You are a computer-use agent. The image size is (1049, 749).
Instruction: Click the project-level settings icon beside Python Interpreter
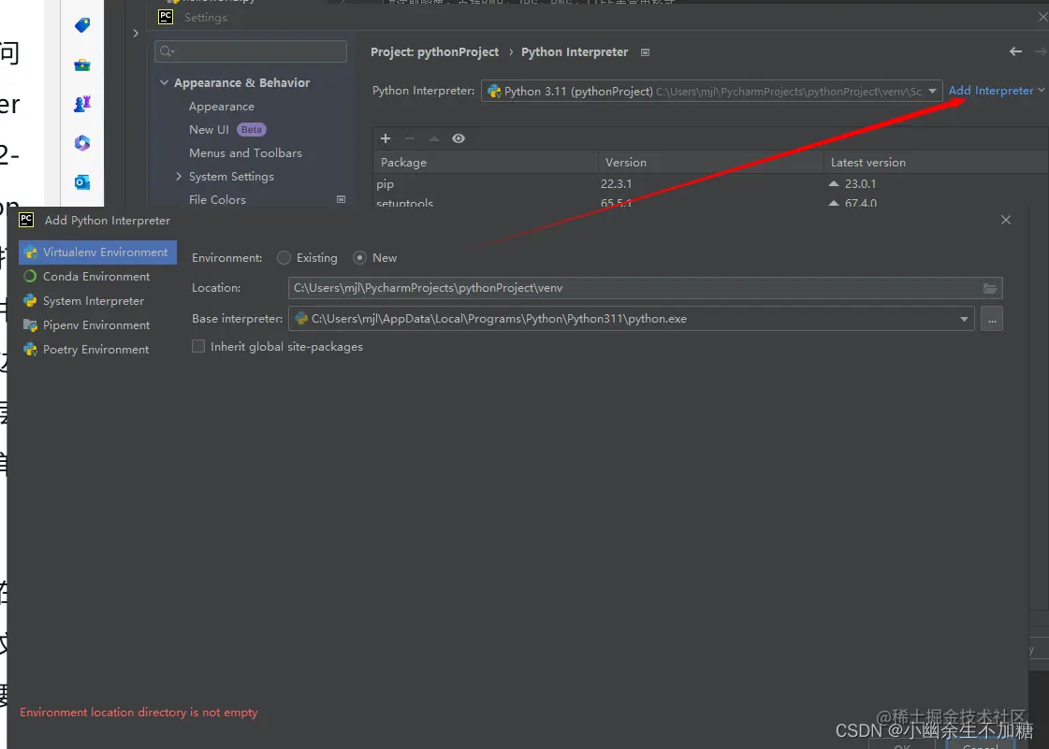(x=645, y=52)
